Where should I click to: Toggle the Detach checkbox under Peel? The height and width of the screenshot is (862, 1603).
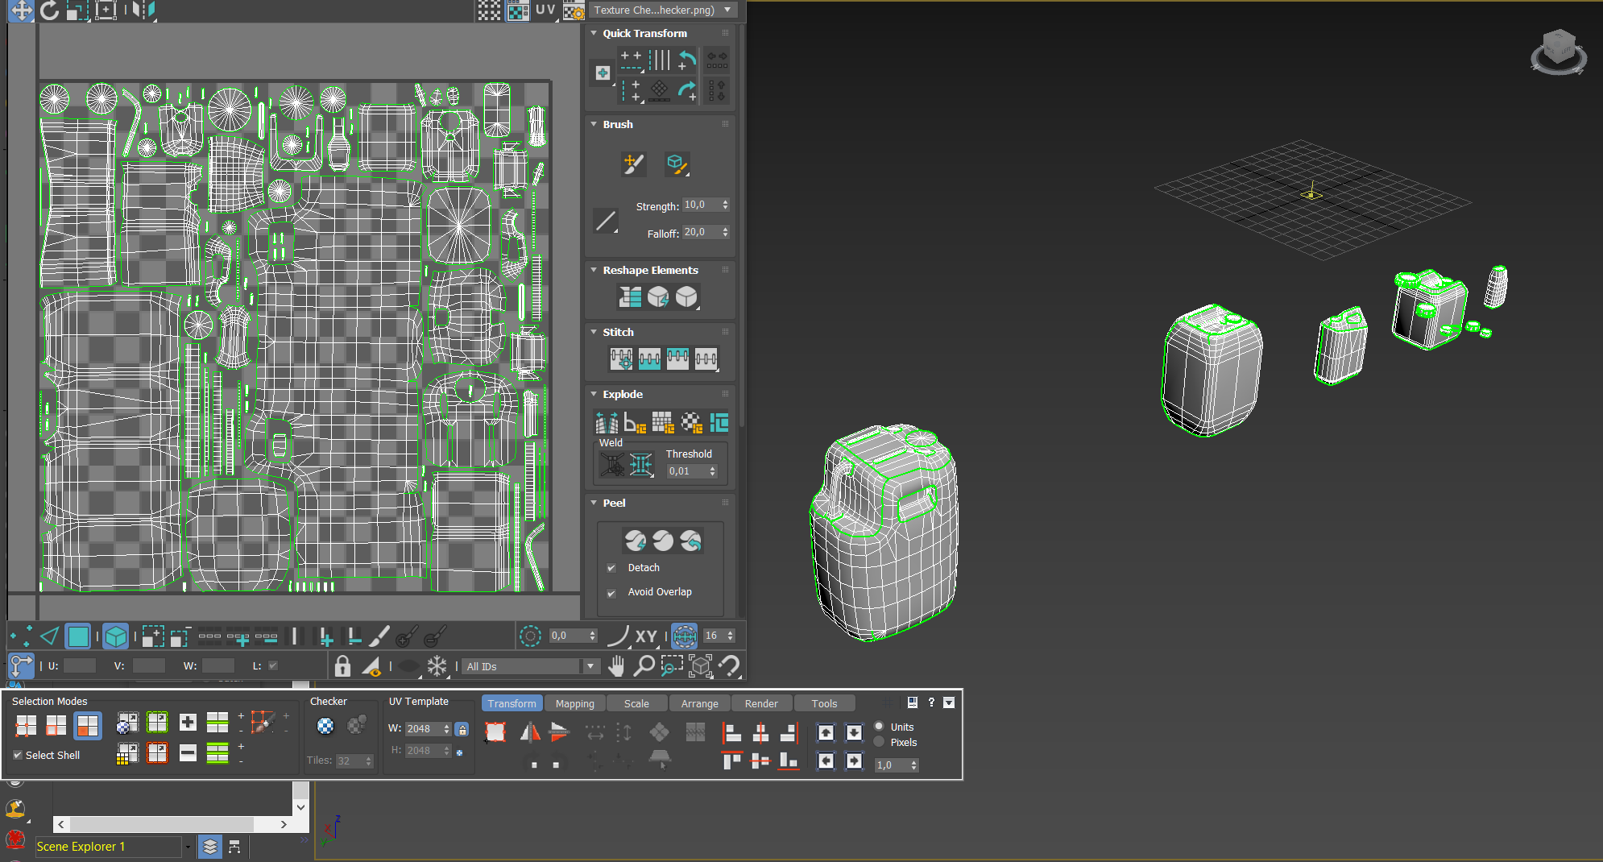coord(611,568)
